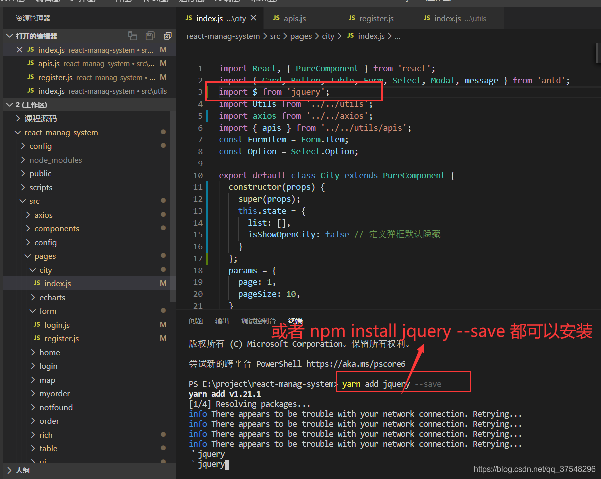Open the 调试控制台 panel tab
The image size is (601, 479).
[x=259, y=321]
